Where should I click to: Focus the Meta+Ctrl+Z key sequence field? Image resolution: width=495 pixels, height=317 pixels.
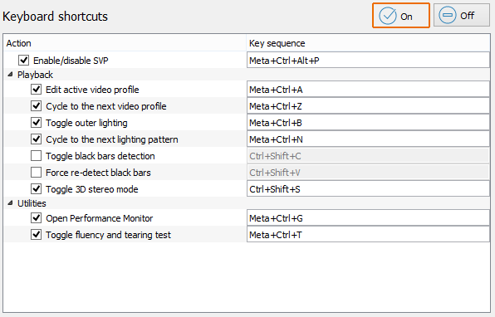(368, 106)
